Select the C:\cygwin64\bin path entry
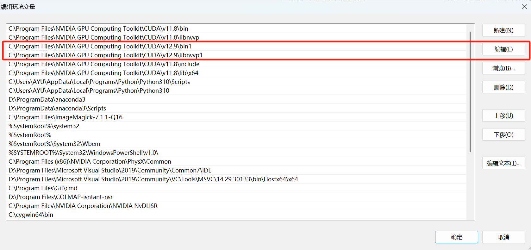 pos(236,215)
